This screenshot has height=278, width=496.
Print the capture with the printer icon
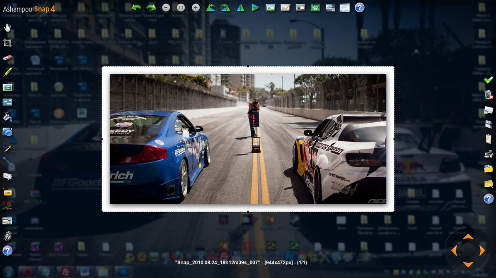click(489, 154)
